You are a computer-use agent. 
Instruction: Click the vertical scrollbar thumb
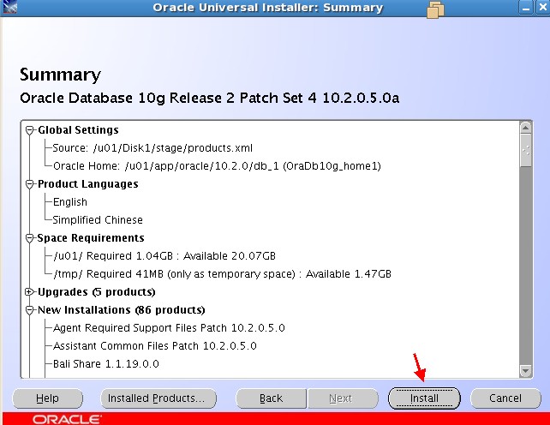point(525,151)
